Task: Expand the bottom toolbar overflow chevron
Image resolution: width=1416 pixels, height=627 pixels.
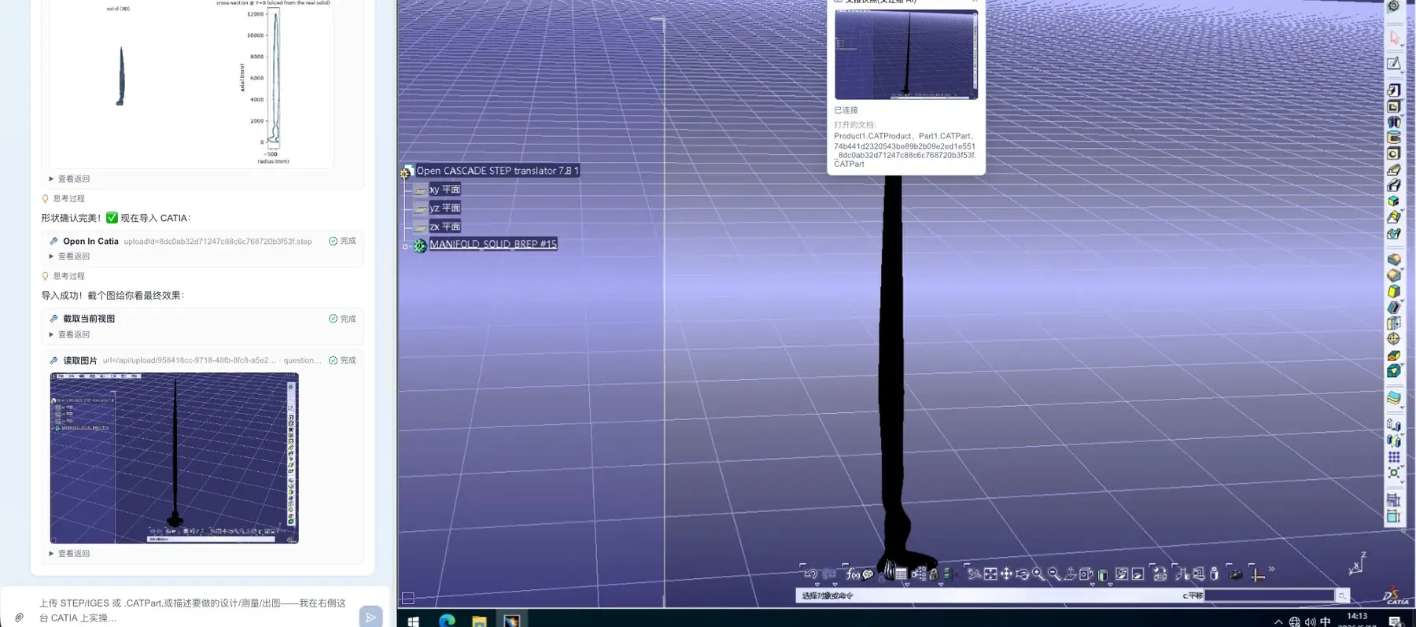Action: [1271, 570]
